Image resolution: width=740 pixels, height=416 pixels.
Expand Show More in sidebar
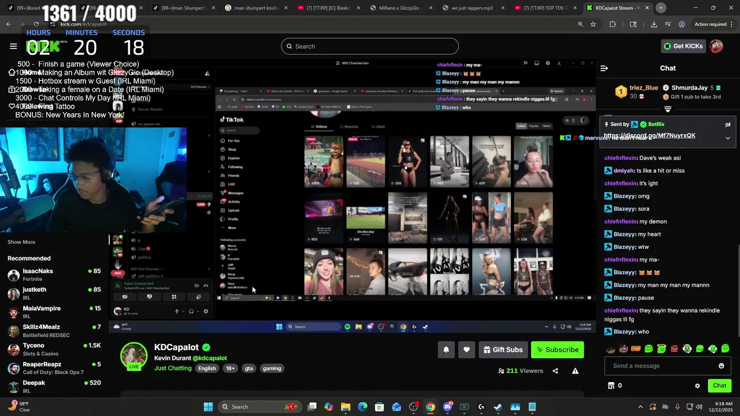point(21,242)
